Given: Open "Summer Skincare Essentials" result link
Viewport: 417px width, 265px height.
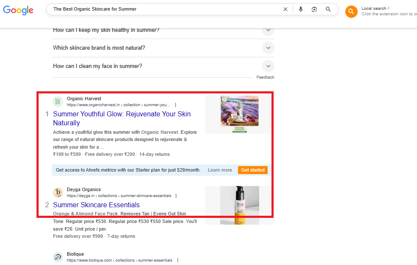Looking at the screenshot, I should click(96, 205).
